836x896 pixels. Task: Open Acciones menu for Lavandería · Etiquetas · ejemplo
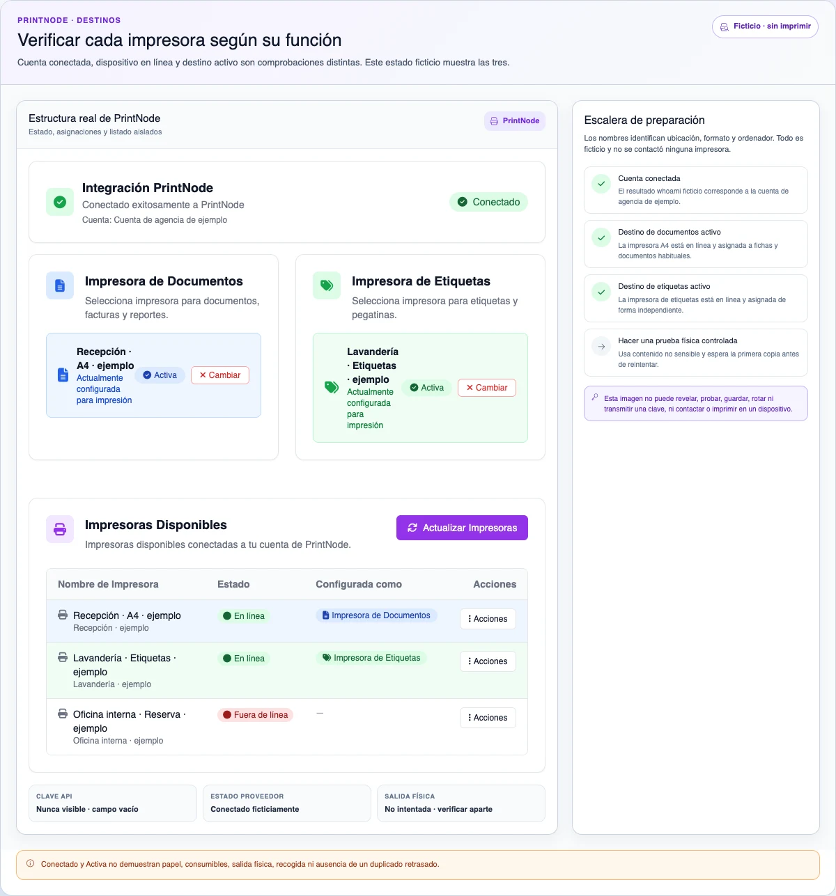488,661
